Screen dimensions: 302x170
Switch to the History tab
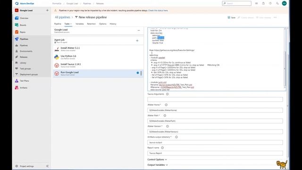pyautogui.click(x=113, y=24)
